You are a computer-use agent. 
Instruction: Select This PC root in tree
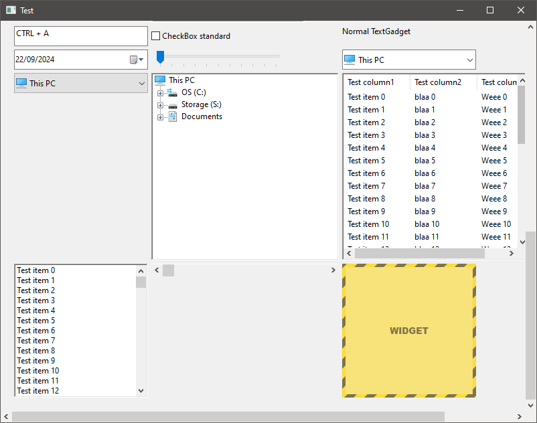pos(181,80)
